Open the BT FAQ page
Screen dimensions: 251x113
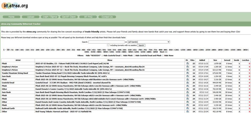(88, 17)
